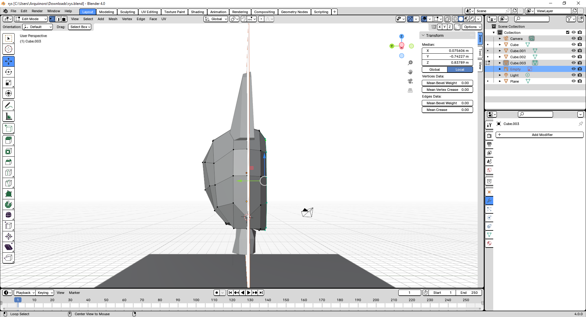Click the pan view hand icon
586x317 pixels.
(x=410, y=72)
